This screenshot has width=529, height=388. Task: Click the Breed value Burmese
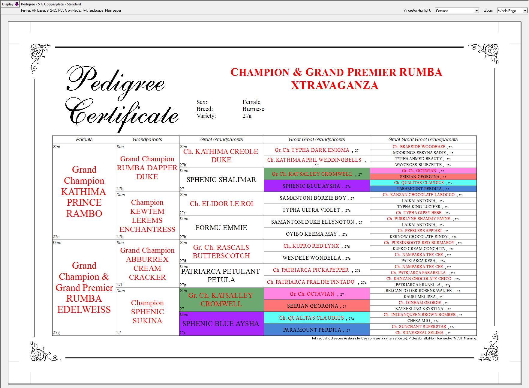point(253,109)
